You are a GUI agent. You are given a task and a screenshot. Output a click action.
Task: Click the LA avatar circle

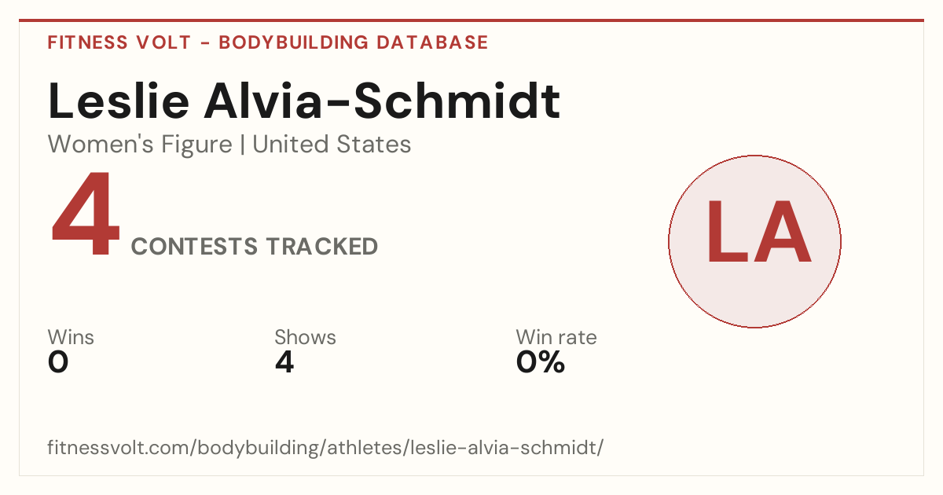coord(754,241)
